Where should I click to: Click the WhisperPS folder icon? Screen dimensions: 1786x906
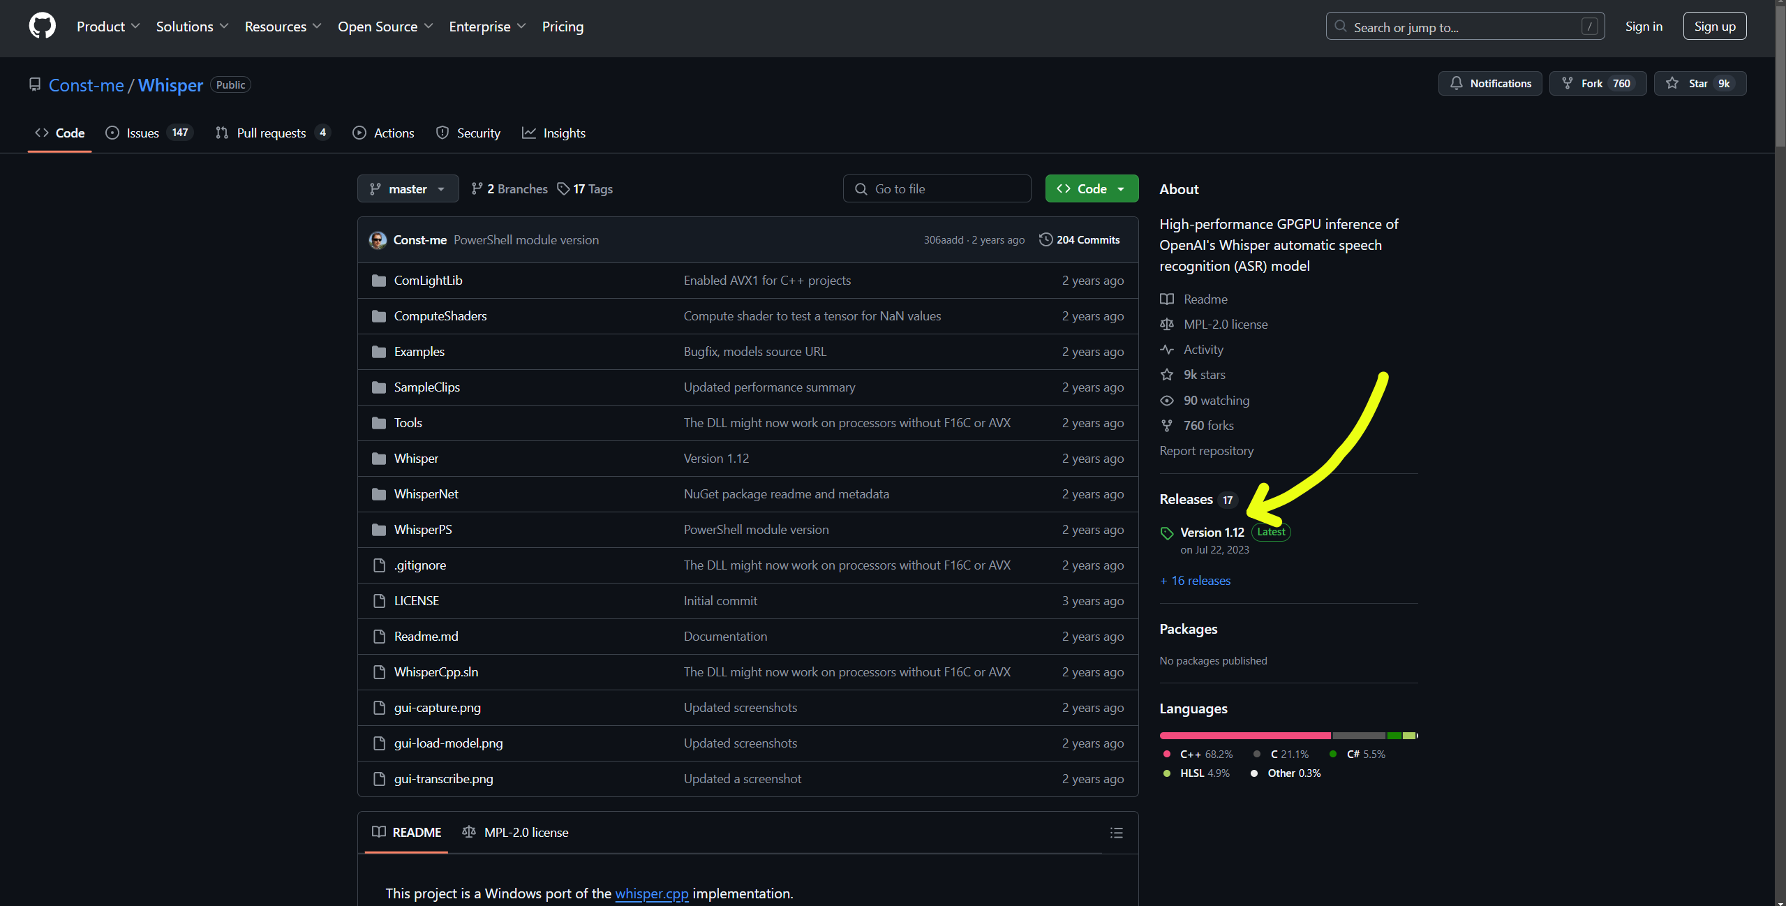[379, 530]
